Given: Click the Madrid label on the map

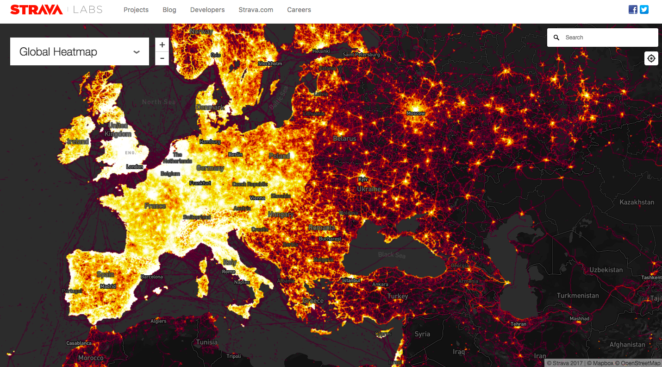Looking at the screenshot, I should tap(108, 286).
